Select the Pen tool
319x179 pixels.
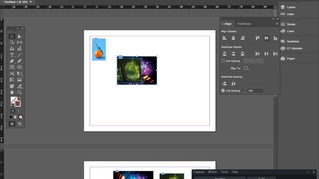pyautogui.click(x=12, y=61)
